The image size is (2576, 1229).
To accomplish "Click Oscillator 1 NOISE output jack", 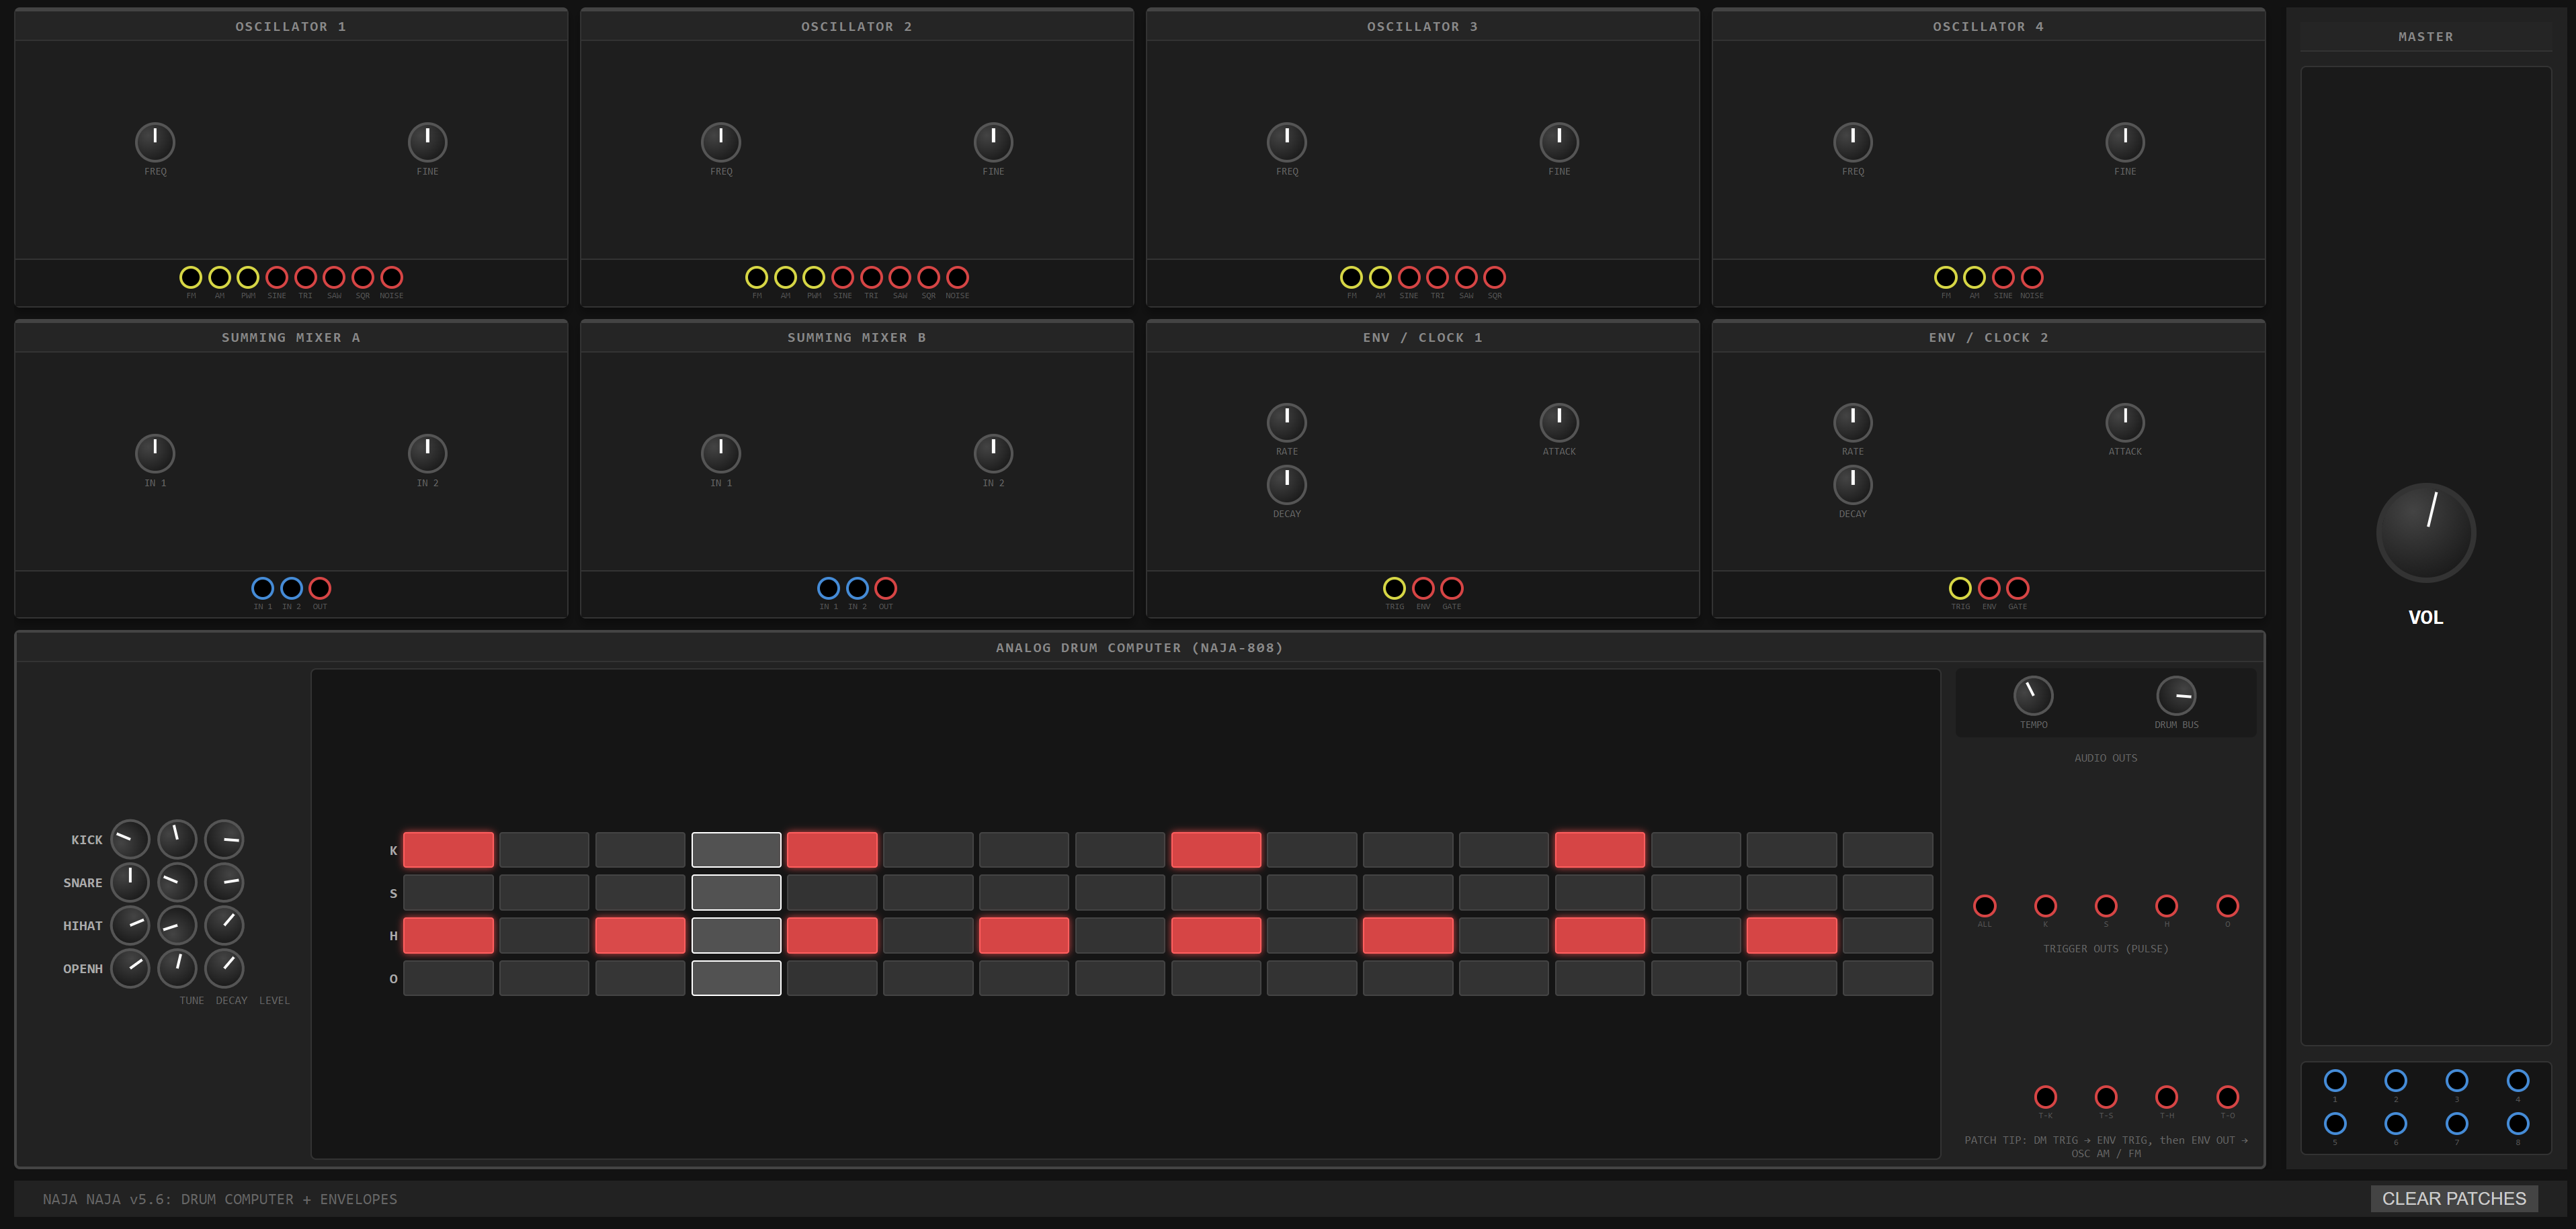I will 392,277.
